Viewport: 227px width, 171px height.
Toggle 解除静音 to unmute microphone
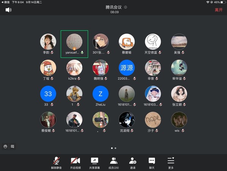pyautogui.click(x=56, y=163)
